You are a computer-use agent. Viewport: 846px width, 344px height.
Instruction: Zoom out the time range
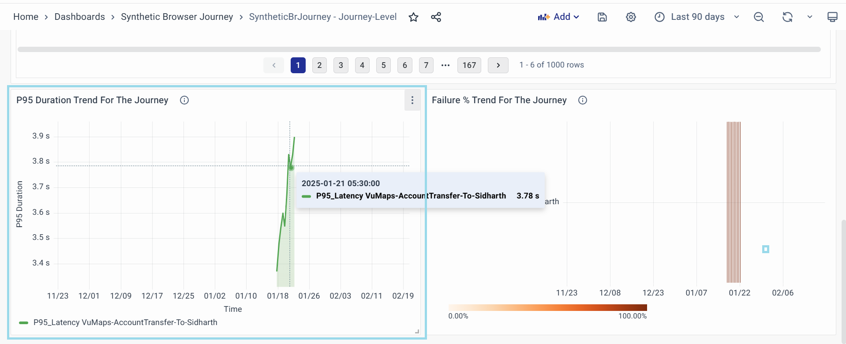759,17
